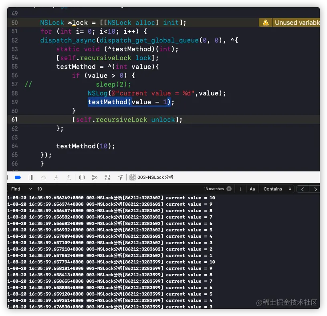The height and width of the screenshot is (316, 327).
Task: Click line number 61 in gutter
Action: [x=14, y=120]
